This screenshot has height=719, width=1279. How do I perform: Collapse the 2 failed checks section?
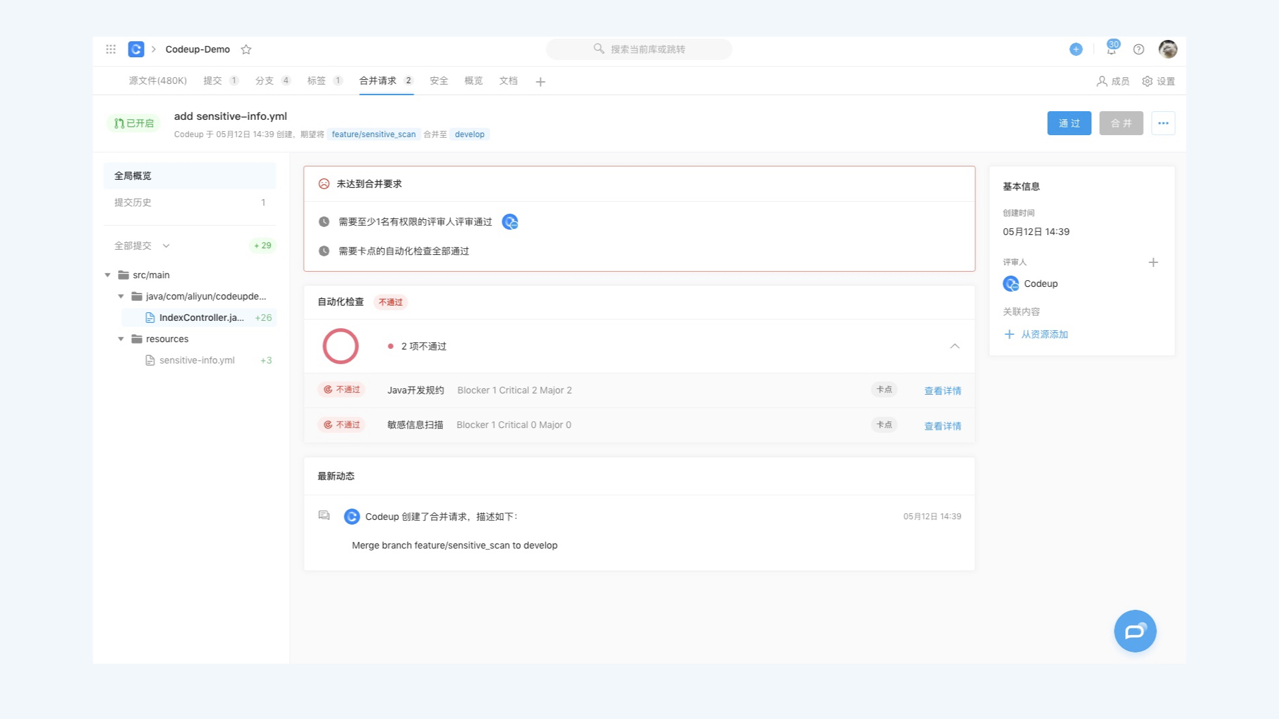(955, 346)
